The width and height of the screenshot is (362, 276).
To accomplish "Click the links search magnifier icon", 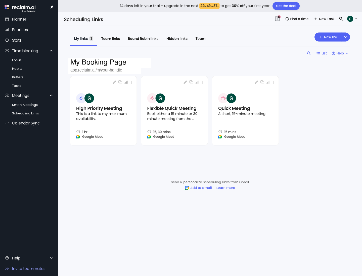I will click(309, 53).
